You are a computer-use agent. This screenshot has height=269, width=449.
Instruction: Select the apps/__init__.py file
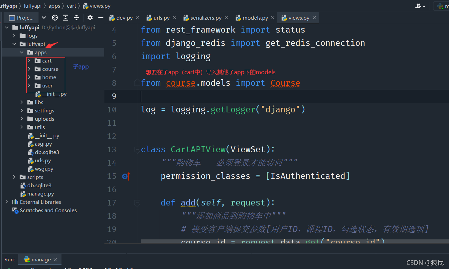coord(54,94)
